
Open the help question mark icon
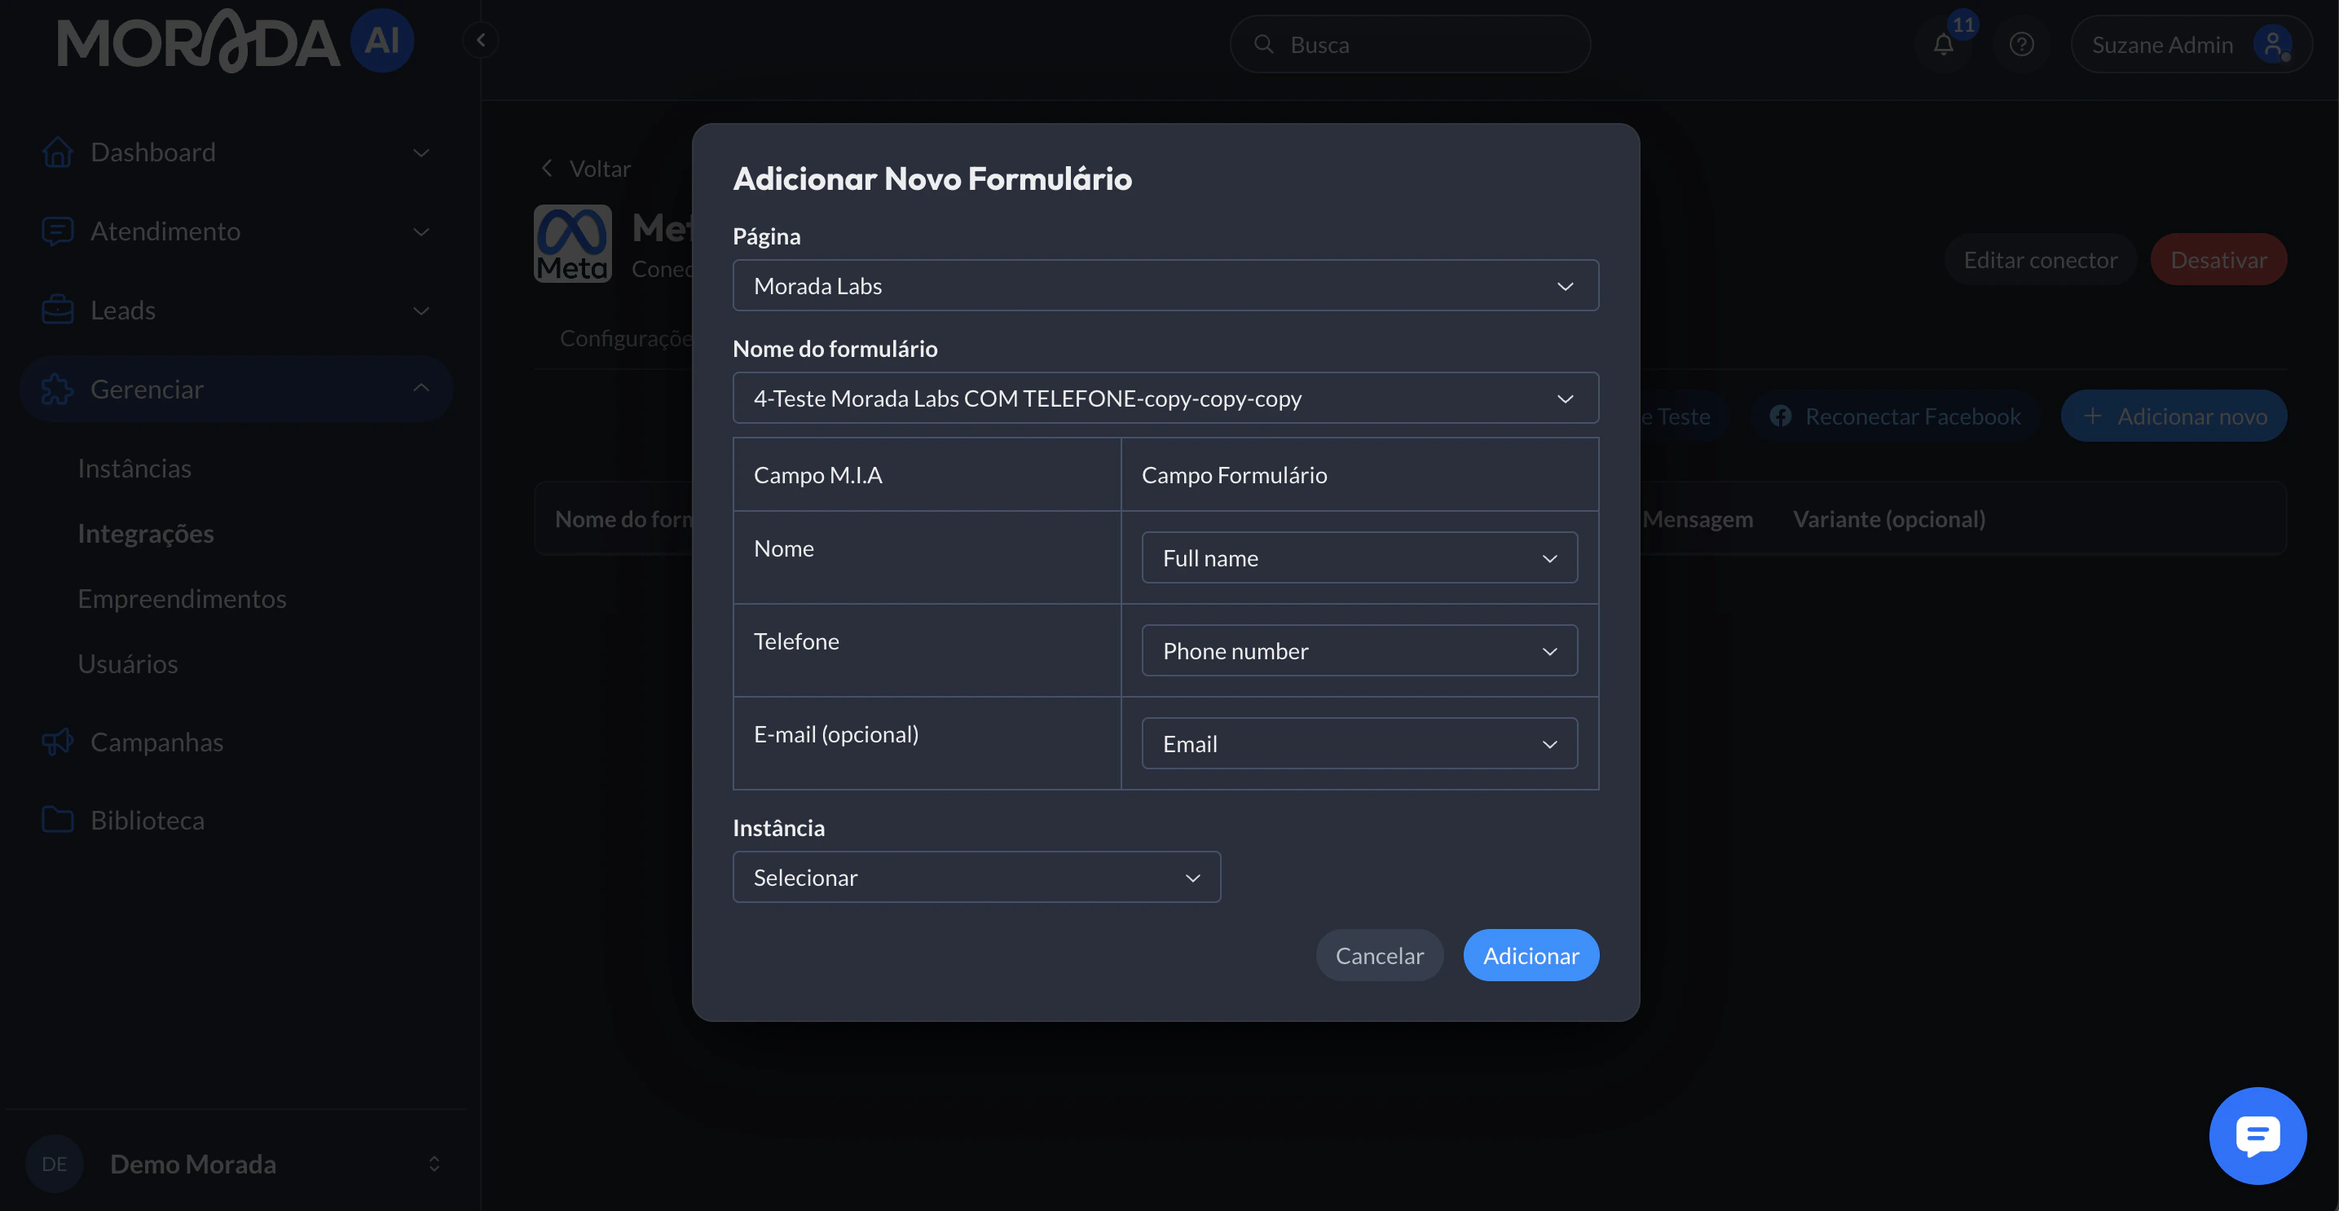click(2020, 45)
